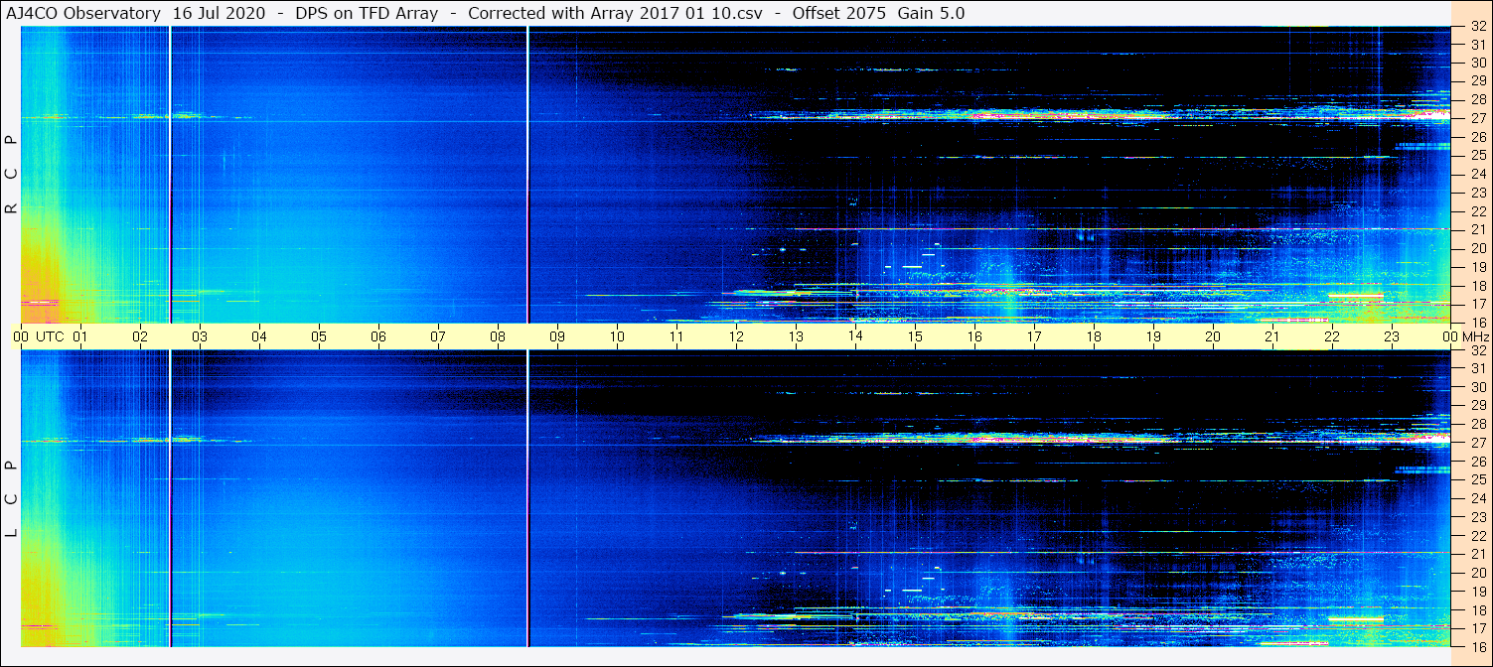1493x667 pixels.
Task: Click hour '13' on the UTC axis
Action: pyautogui.click(x=796, y=336)
